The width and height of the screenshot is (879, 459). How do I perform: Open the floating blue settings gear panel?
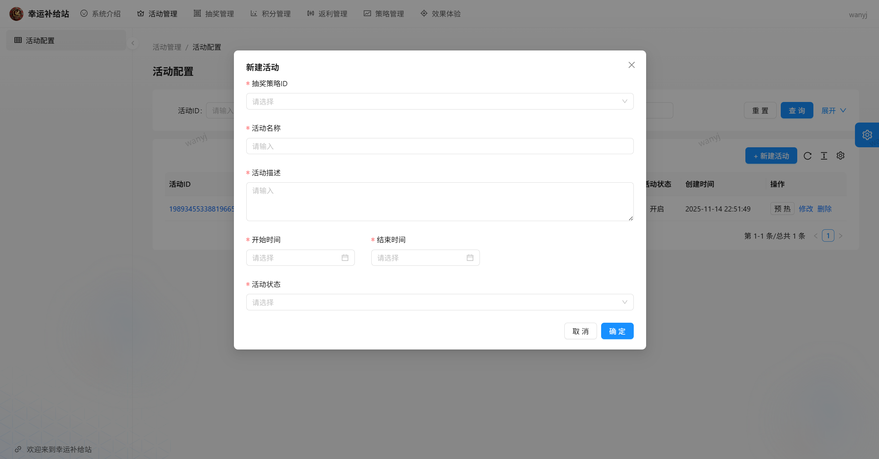(867, 135)
